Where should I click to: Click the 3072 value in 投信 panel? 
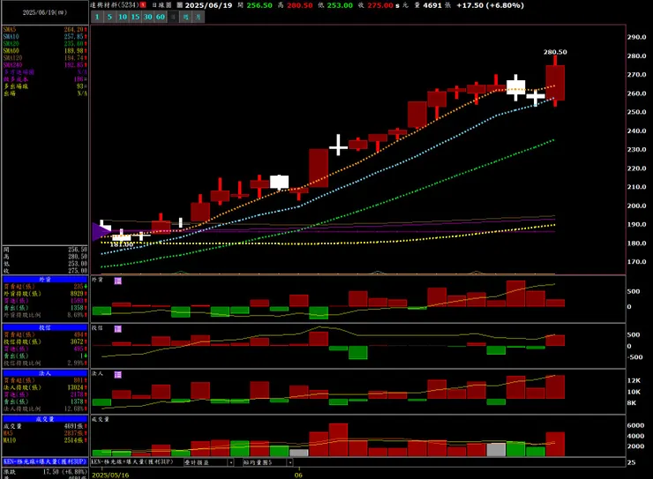[78, 341]
